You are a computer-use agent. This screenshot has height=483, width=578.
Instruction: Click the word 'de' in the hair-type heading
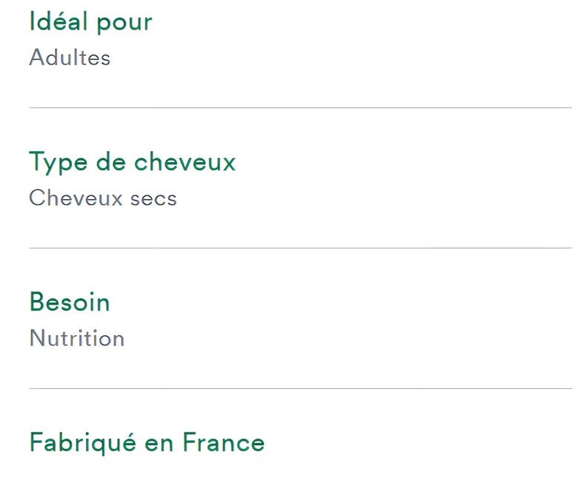coord(110,161)
